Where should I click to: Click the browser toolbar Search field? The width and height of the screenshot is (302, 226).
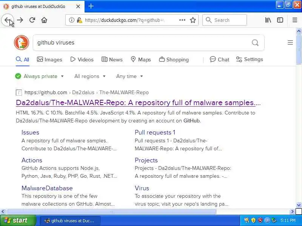225,20
